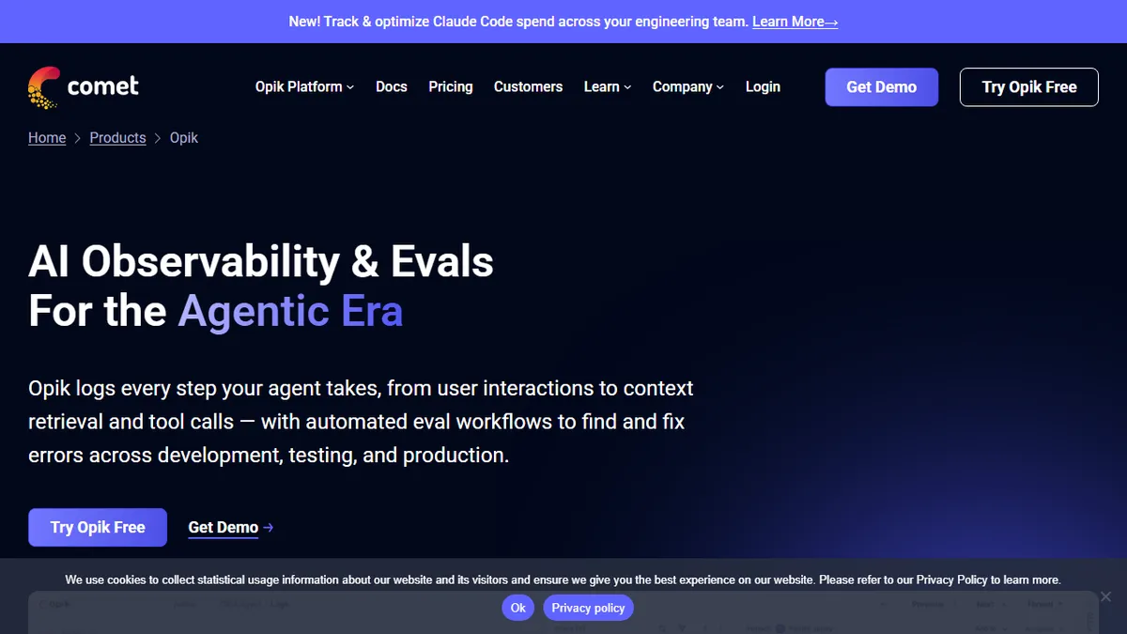Click the Comet logo
Screen dimensions: 1127x634
point(83,86)
